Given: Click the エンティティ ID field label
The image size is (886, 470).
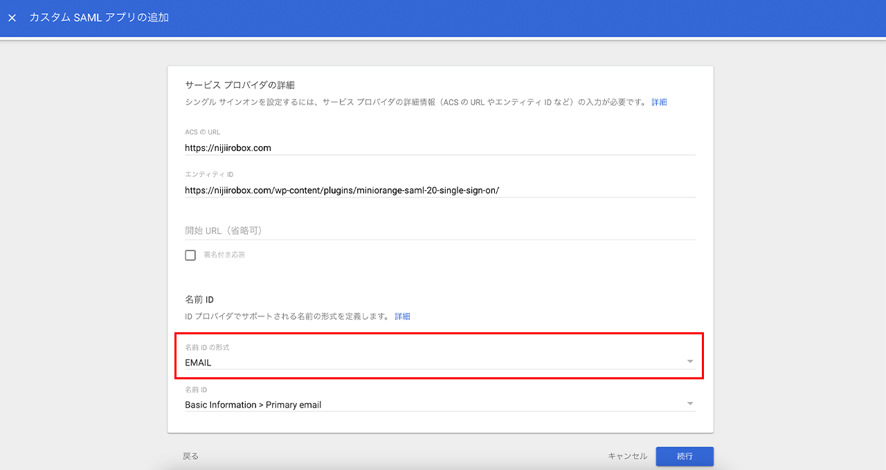Looking at the screenshot, I should point(209,174).
